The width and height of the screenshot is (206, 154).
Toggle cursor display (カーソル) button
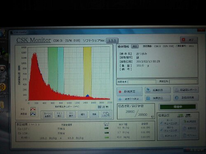[x=47, y=115]
